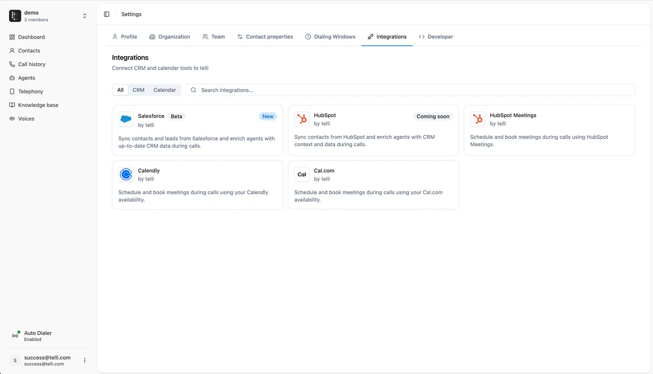The width and height of the screenshot is (653, 374).
Task: Click the Contact properties sliders icon
Action: tap(240, 37)
